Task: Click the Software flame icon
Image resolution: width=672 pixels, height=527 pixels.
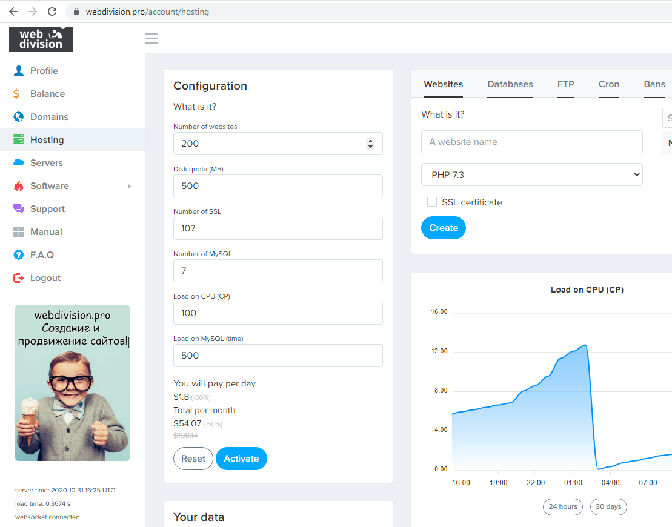Action: pos(19,186)
